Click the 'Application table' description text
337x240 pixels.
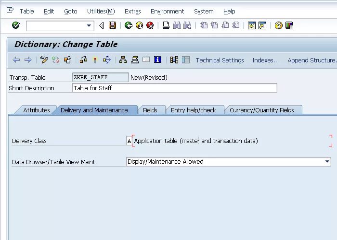click(196, 141)
